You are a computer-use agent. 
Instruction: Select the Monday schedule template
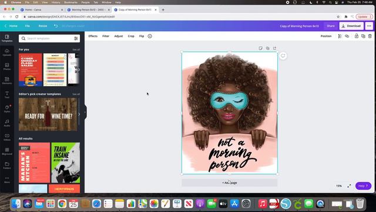tap(55, 69)
